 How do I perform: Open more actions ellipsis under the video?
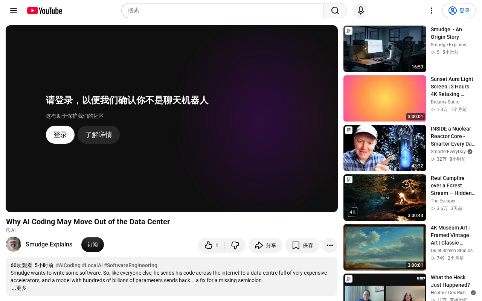[330, 245]
